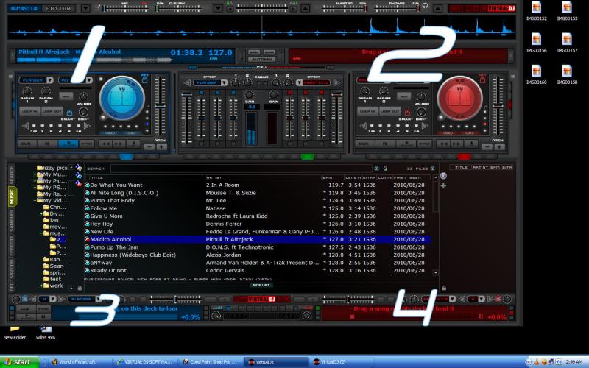Open the Flanger effect dropdown on deck 1

[x=49, y=80]
